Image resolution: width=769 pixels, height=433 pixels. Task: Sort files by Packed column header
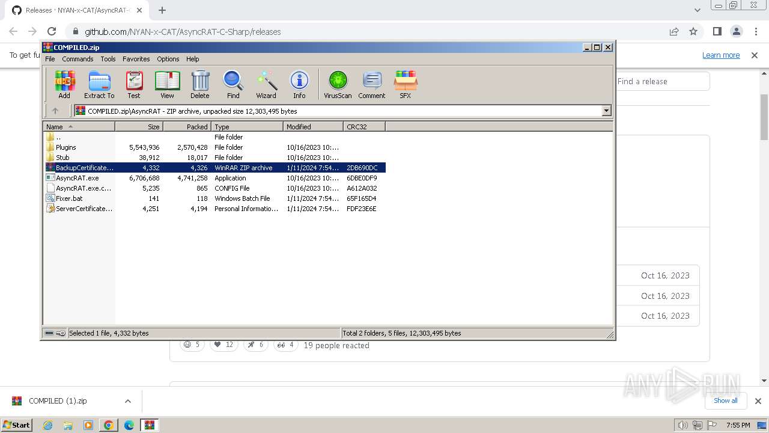187,126
